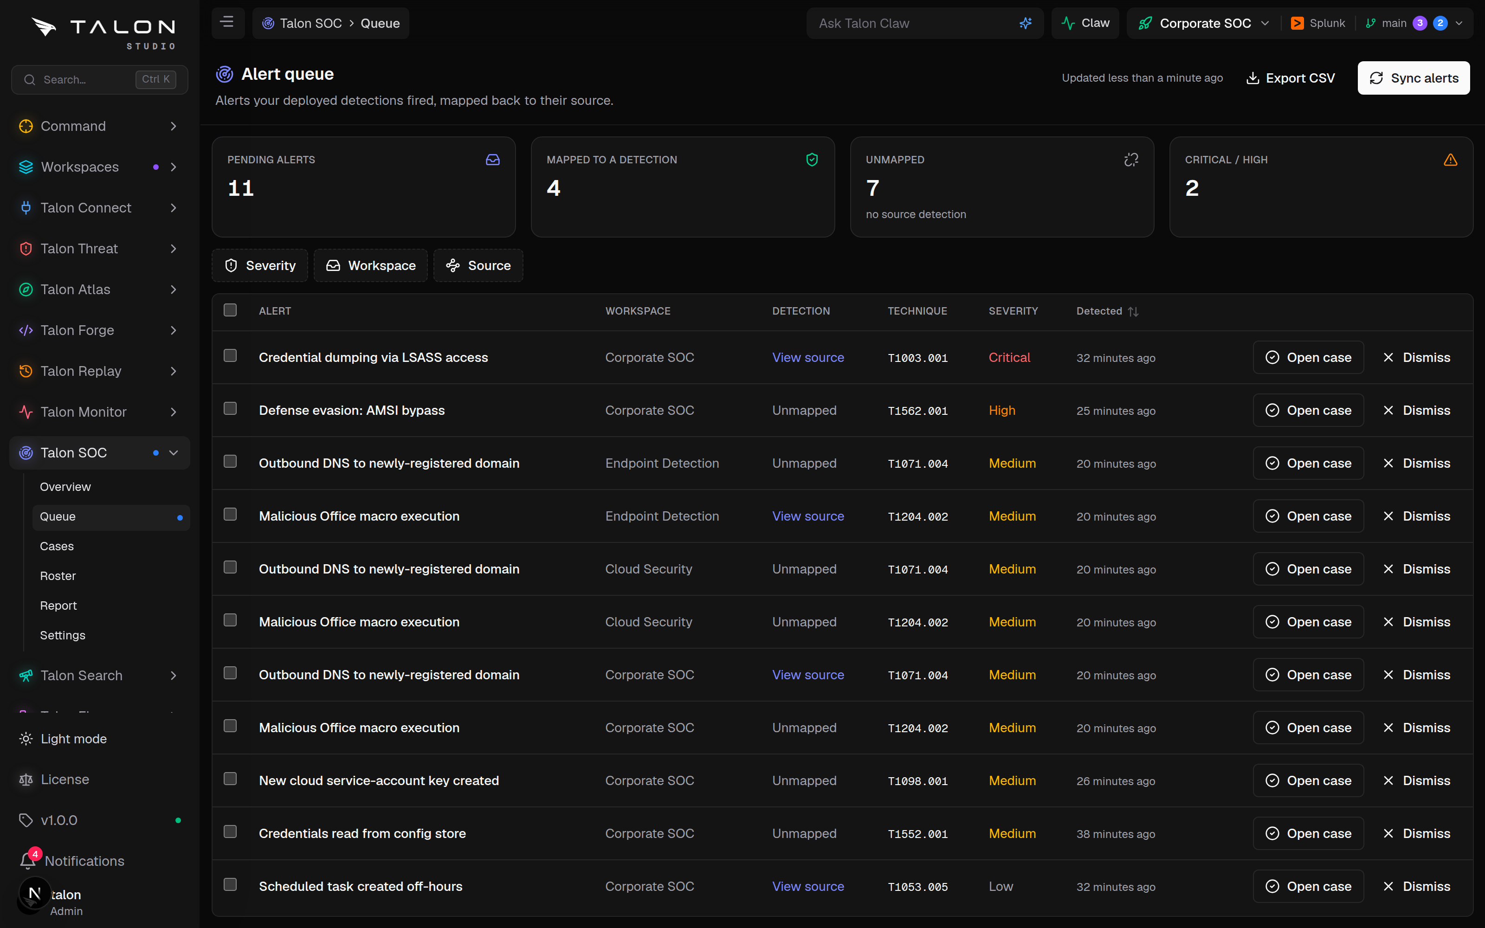This screenshot has height=928, width=1485.
Task: Open the Severity filter
Action: 259,265
